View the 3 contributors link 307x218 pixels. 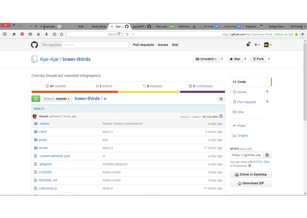(x=201, y=86)
